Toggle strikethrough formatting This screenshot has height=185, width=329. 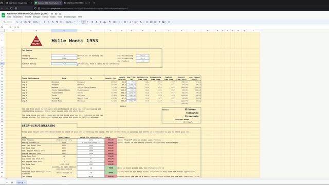coord(101,22)
